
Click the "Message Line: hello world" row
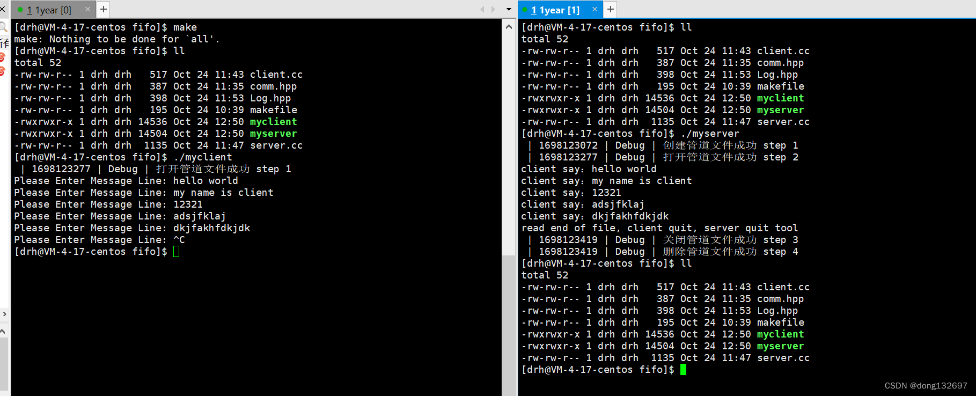126,181
